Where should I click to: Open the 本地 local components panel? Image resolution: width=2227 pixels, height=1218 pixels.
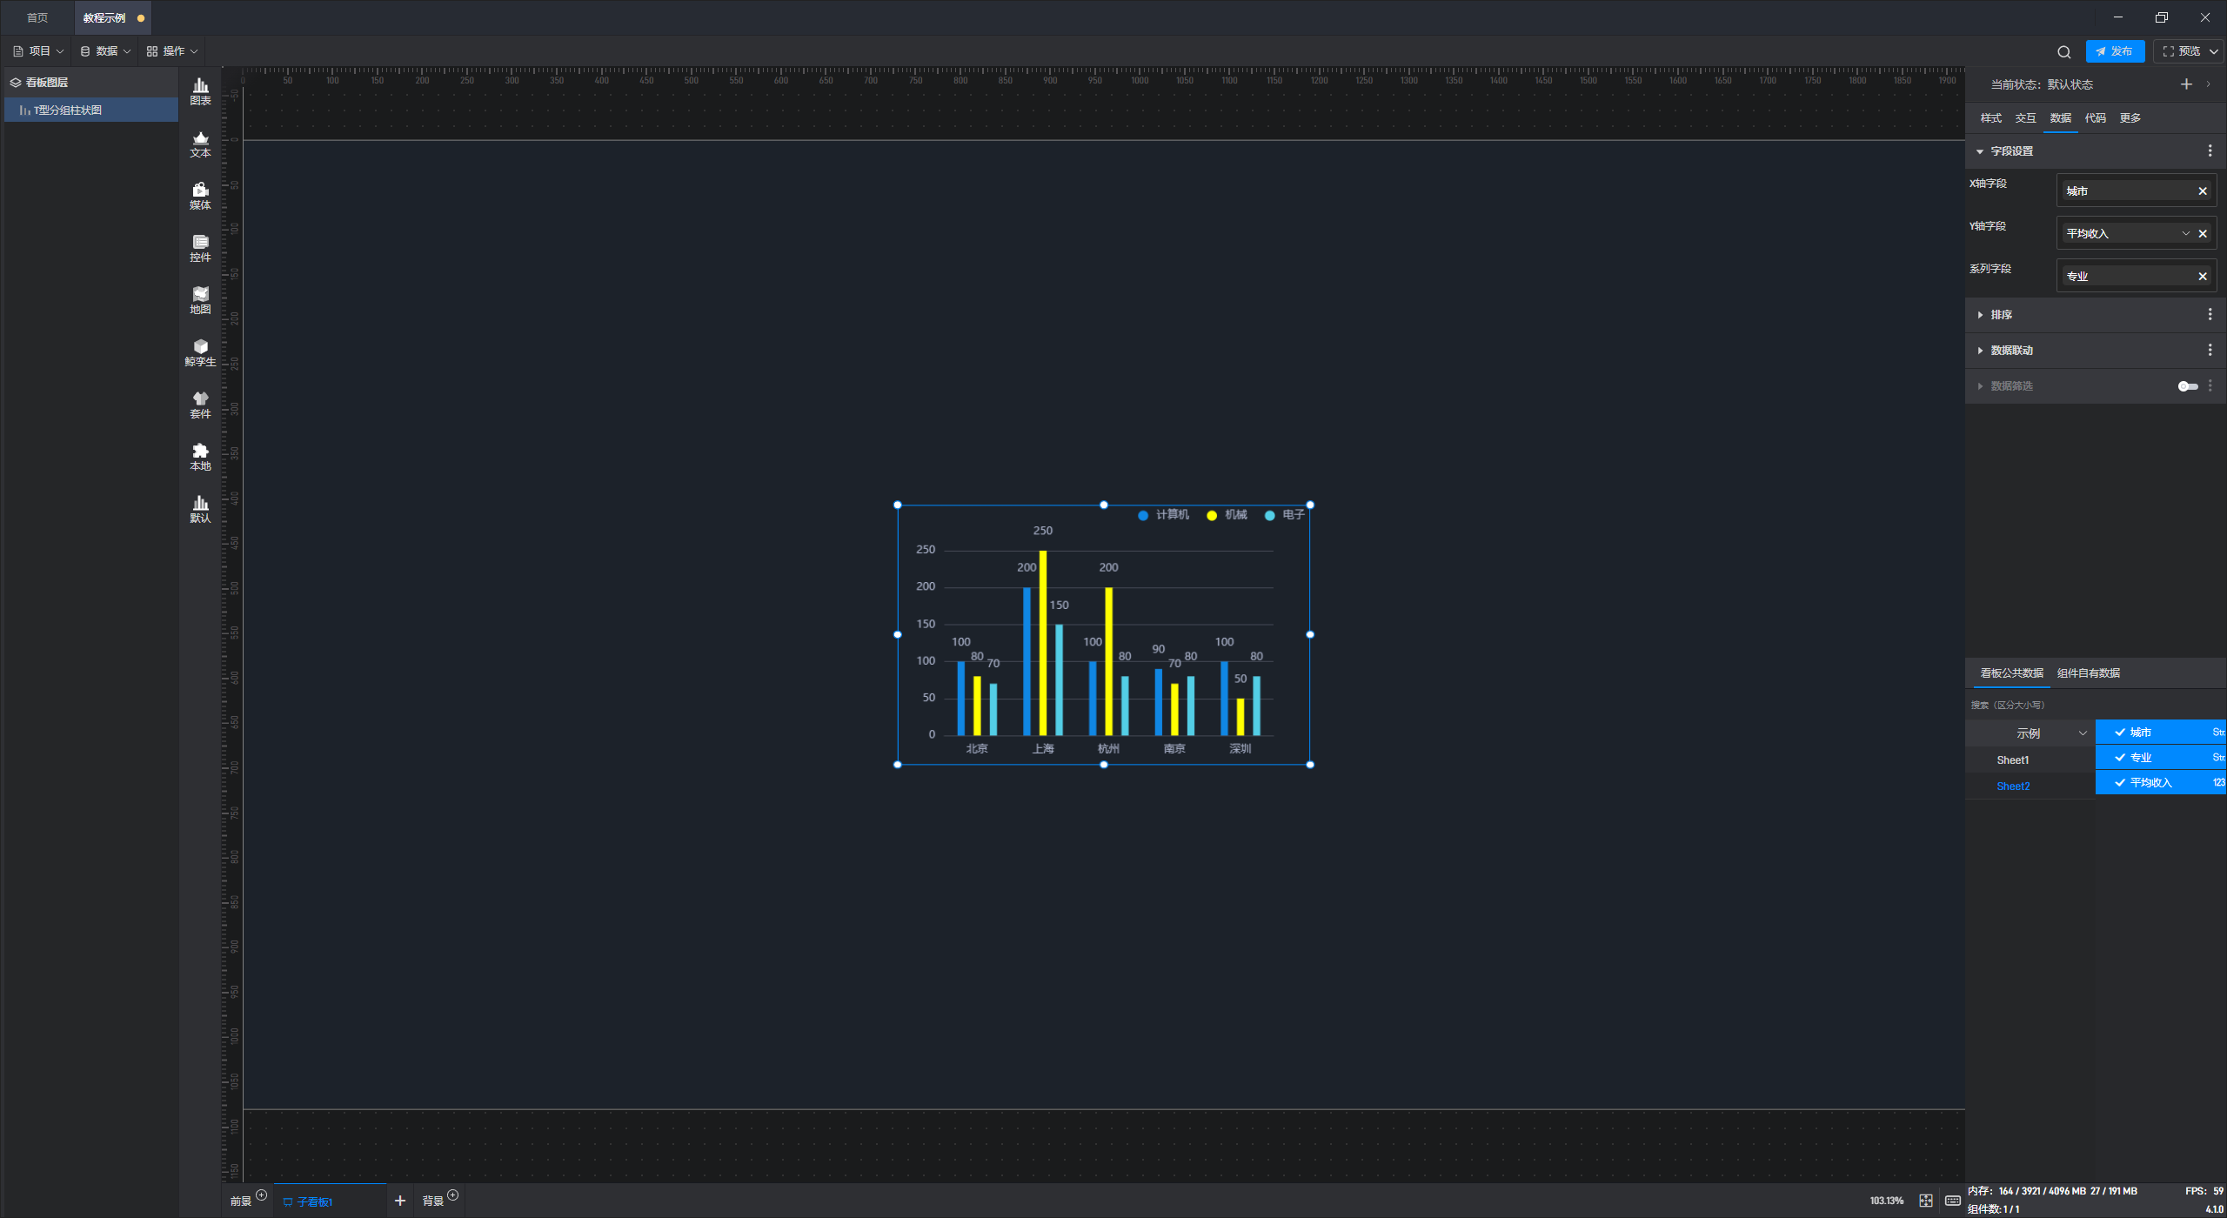tap(200, 457)
